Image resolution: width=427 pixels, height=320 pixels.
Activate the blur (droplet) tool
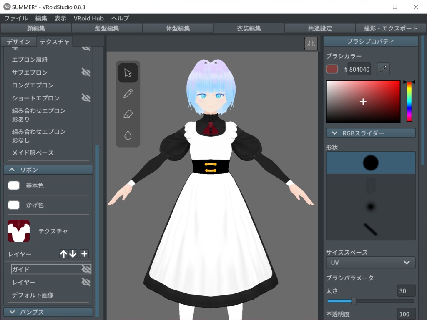[x=128, y=135]
